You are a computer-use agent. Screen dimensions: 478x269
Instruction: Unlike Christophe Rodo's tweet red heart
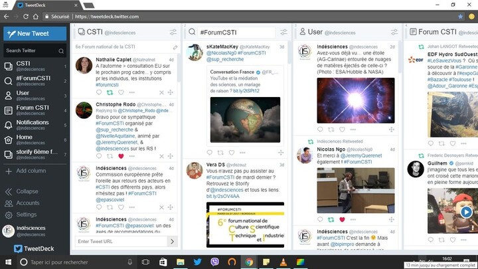pyautogui.click(x=121, y=156)
